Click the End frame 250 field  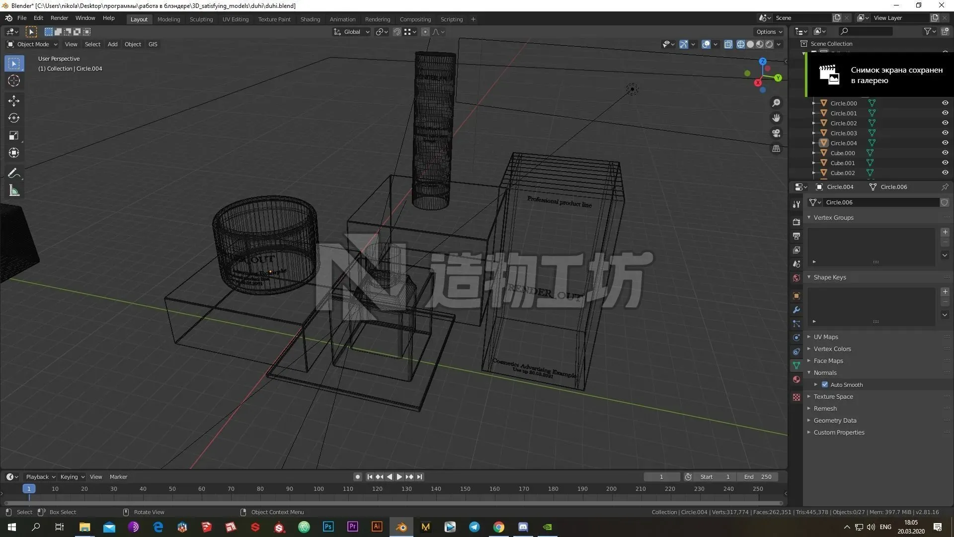coord(758,477)
